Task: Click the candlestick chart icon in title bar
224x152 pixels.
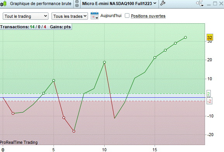Action: 3,3
